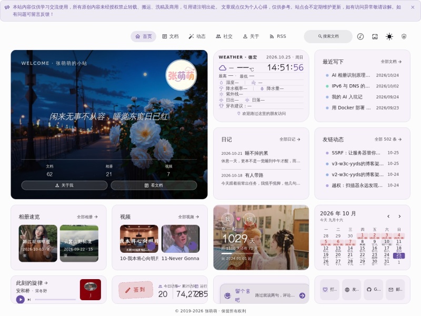
Task: Open article AI 相册识别原理
Action: tap(362, 75)
